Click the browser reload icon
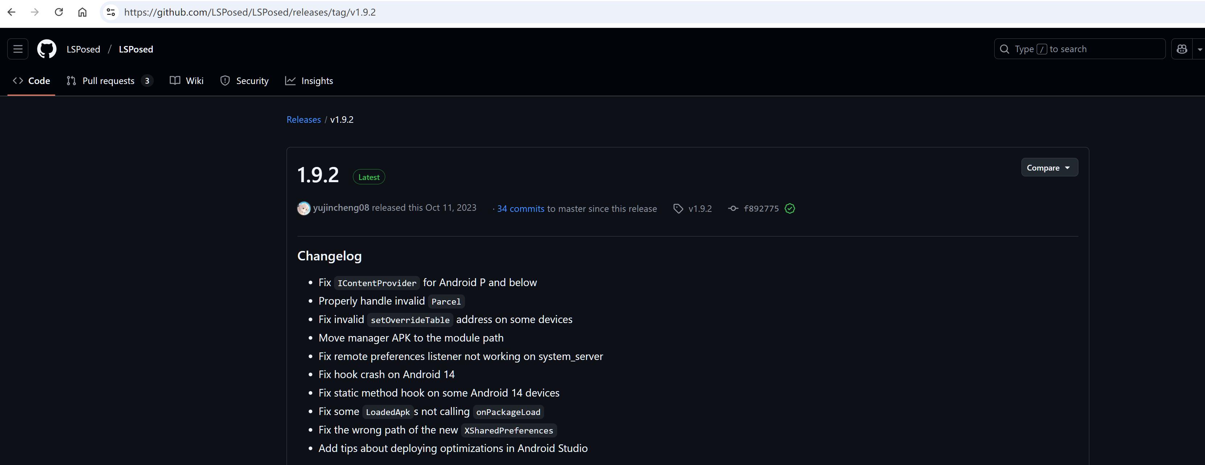The height and width of the screenshot is (465, 1205). pos(58,12)
